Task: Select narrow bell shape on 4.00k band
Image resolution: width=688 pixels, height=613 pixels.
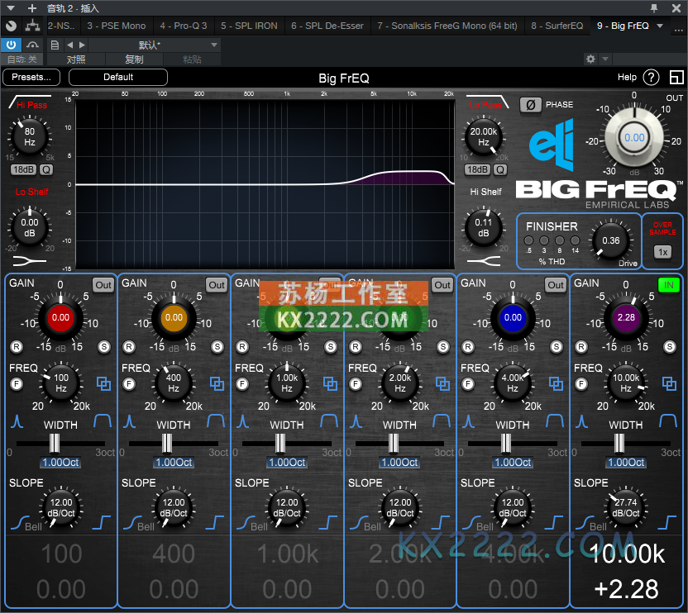Action: (468, 421)
